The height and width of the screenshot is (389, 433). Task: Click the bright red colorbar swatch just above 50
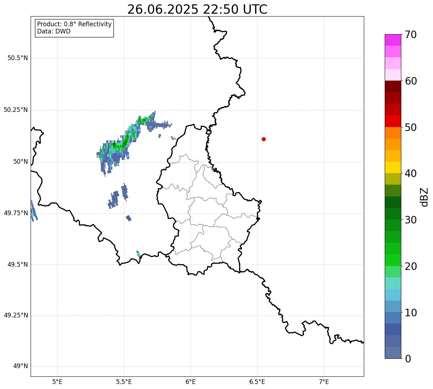tap(393, 121)
